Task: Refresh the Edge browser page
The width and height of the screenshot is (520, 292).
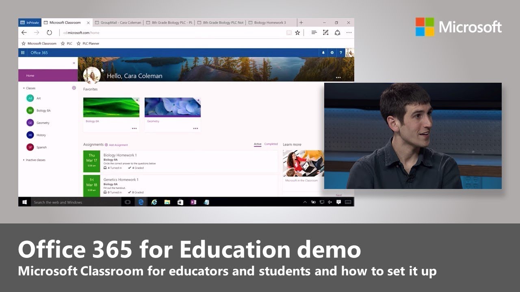Action: [49, 32]
